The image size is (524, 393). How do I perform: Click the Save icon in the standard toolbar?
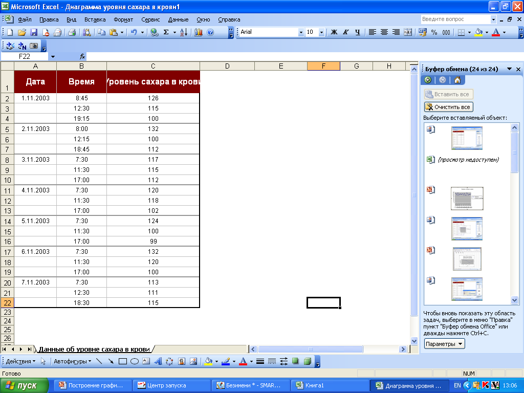coord(34,32)
